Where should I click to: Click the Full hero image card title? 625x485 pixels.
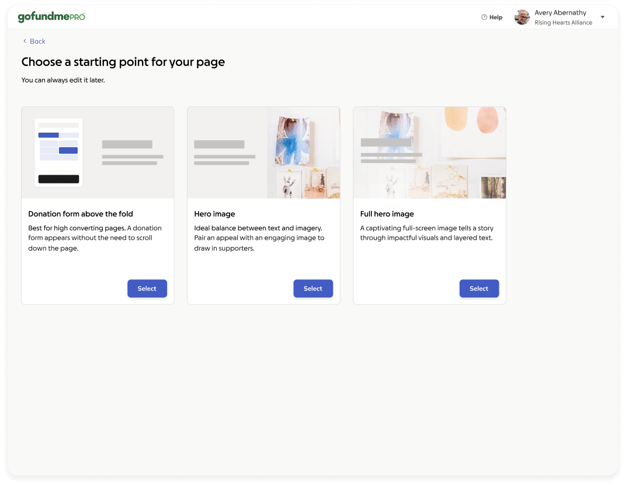point(387,214)
